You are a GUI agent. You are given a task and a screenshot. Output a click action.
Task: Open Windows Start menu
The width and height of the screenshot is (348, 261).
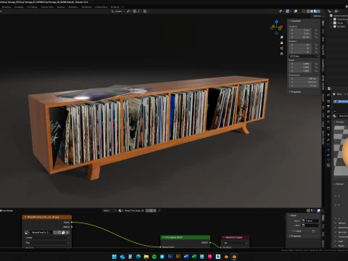pyautogui.click(x=115, y=257)
